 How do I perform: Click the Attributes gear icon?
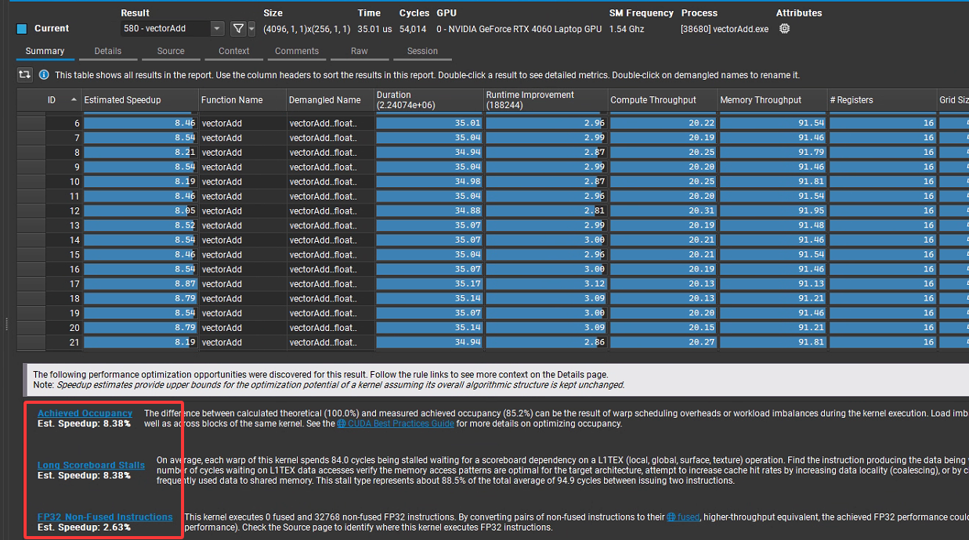tap(784, 29)
